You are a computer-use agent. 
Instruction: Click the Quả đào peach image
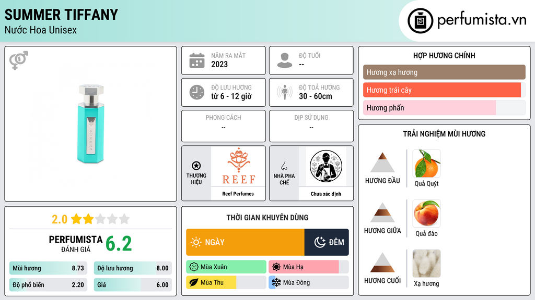tap(426, 214)
